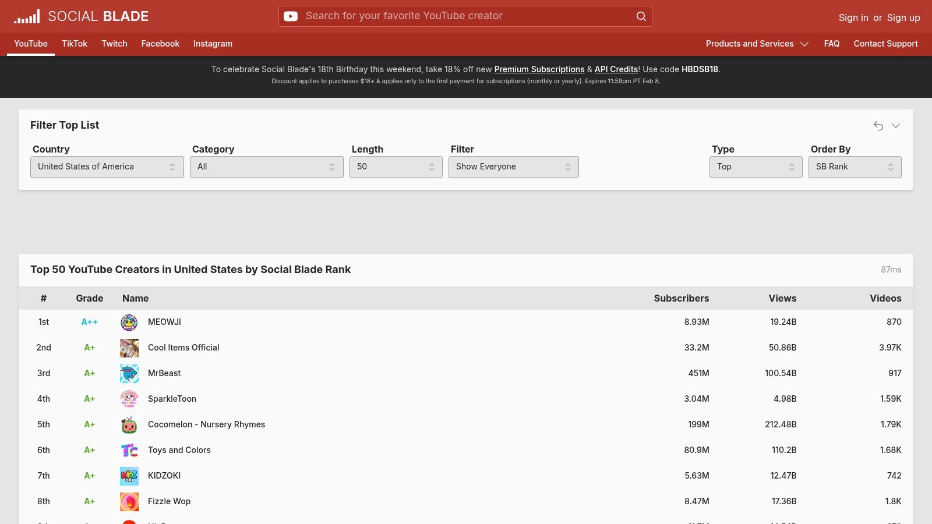Click the HBDSB18 promo code
Viewport: 932px width, 524px height.
[700, 69]
